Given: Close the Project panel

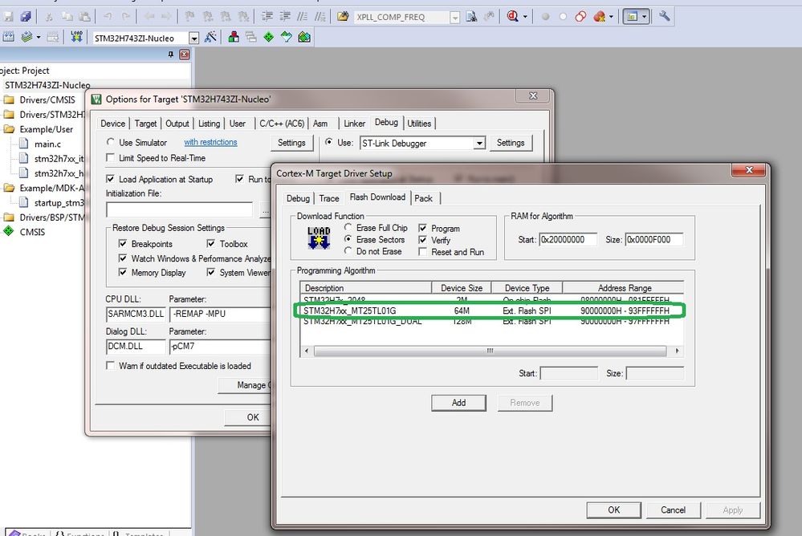Looking at the screenshot, I should 185,55.
